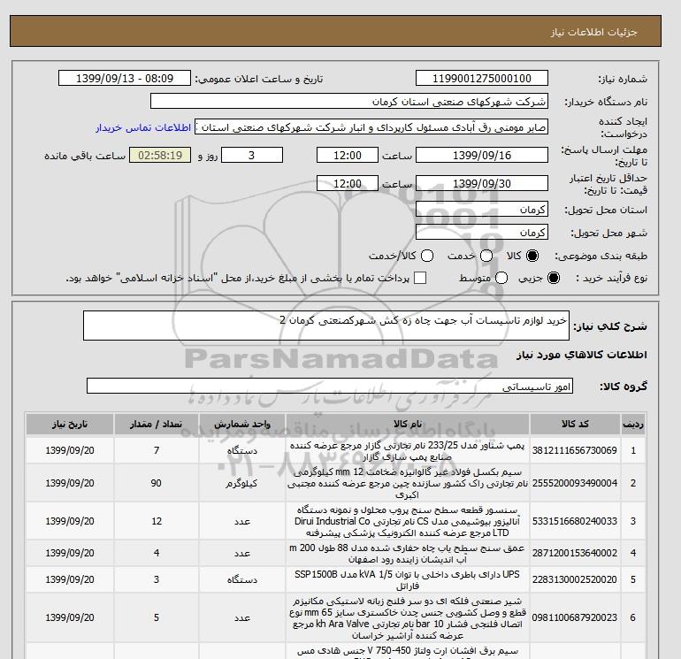Image resolution: width=681 pixels, height=659 pixels.
Task: Click the need number field 1199001275000100
Action: point(482,78)
